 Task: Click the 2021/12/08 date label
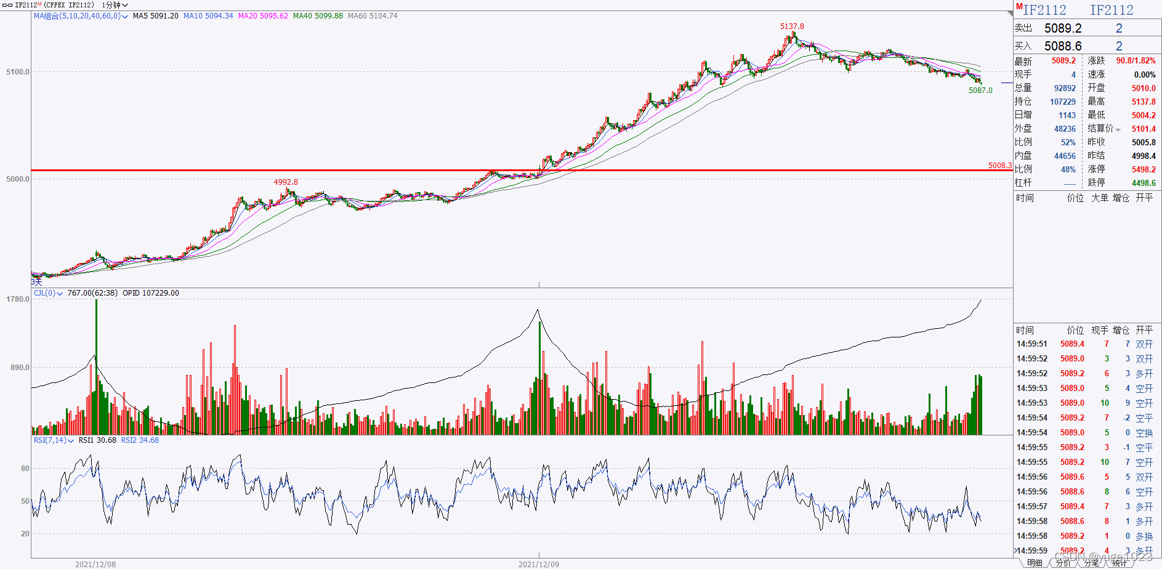click(95, 564)
